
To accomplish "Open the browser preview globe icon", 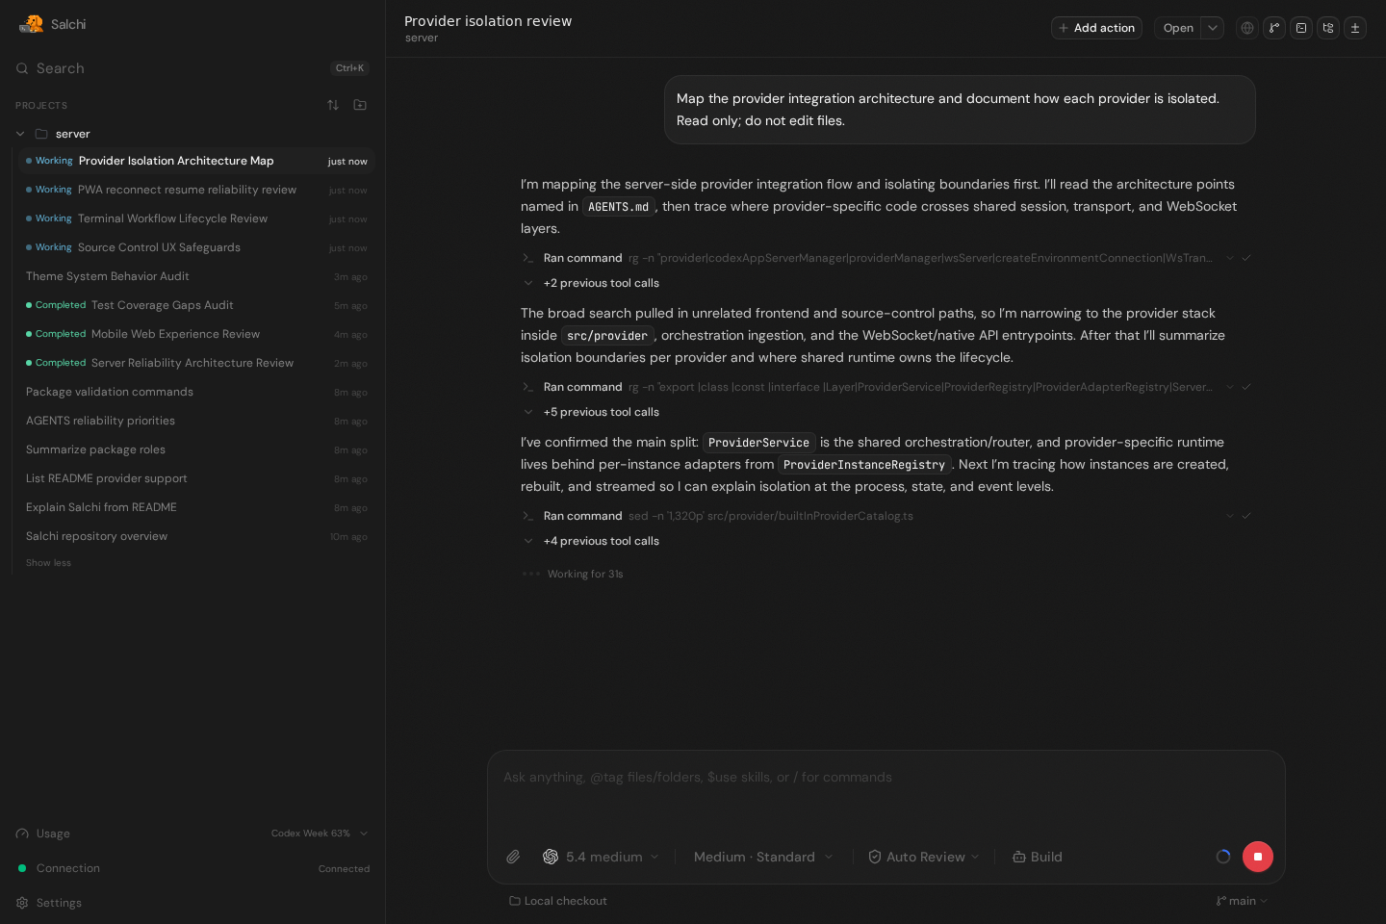I will pyautogui.click(x=1247, y=28).
